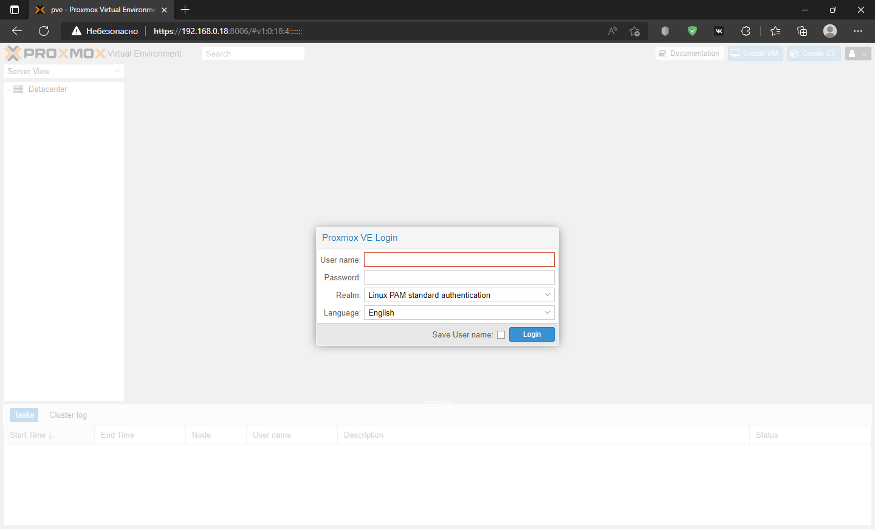Focus the User name field

(459, 260)
